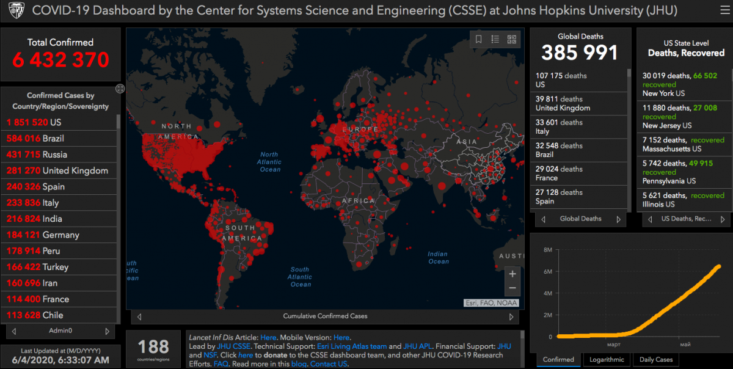Click left arrow beside Global Deaths footer
The image size is (733, 369).
(x=544, y=219)
